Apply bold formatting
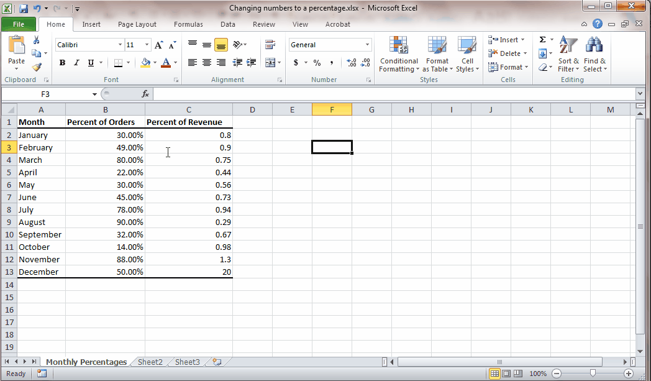 [x=61, y=63]
